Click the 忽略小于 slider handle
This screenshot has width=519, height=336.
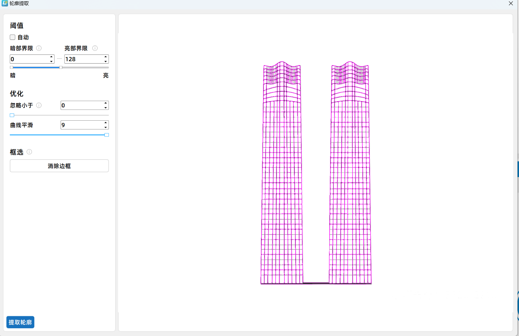(x=12, y=115)
